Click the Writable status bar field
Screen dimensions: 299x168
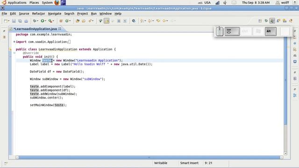pos(161,163)
